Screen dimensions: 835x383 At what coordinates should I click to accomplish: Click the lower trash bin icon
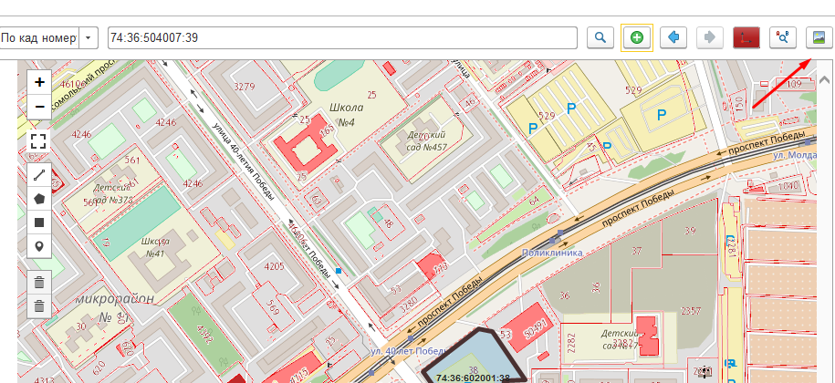point(39,306)
